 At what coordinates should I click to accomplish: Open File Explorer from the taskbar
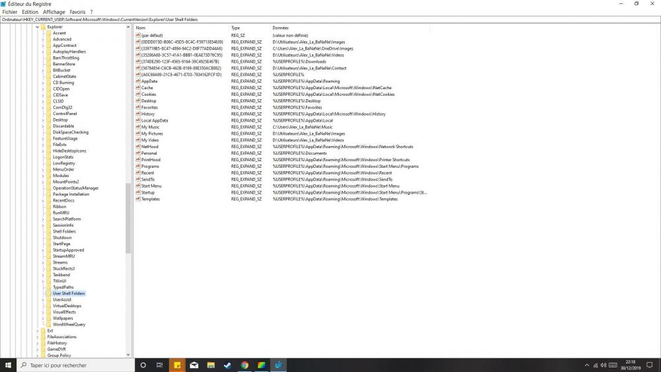tap(211, 365)
